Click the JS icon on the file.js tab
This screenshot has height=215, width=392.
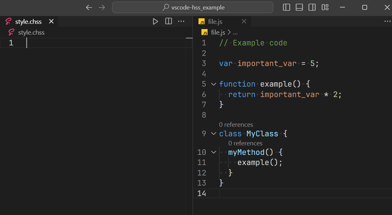click(202, 21)
